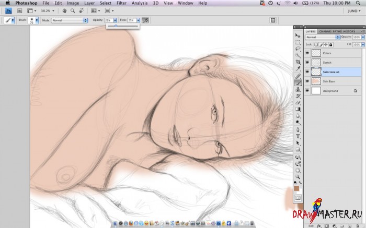Open the brush Mode dropdown
The height and width of the screenshot is (228, 366).
70,20
